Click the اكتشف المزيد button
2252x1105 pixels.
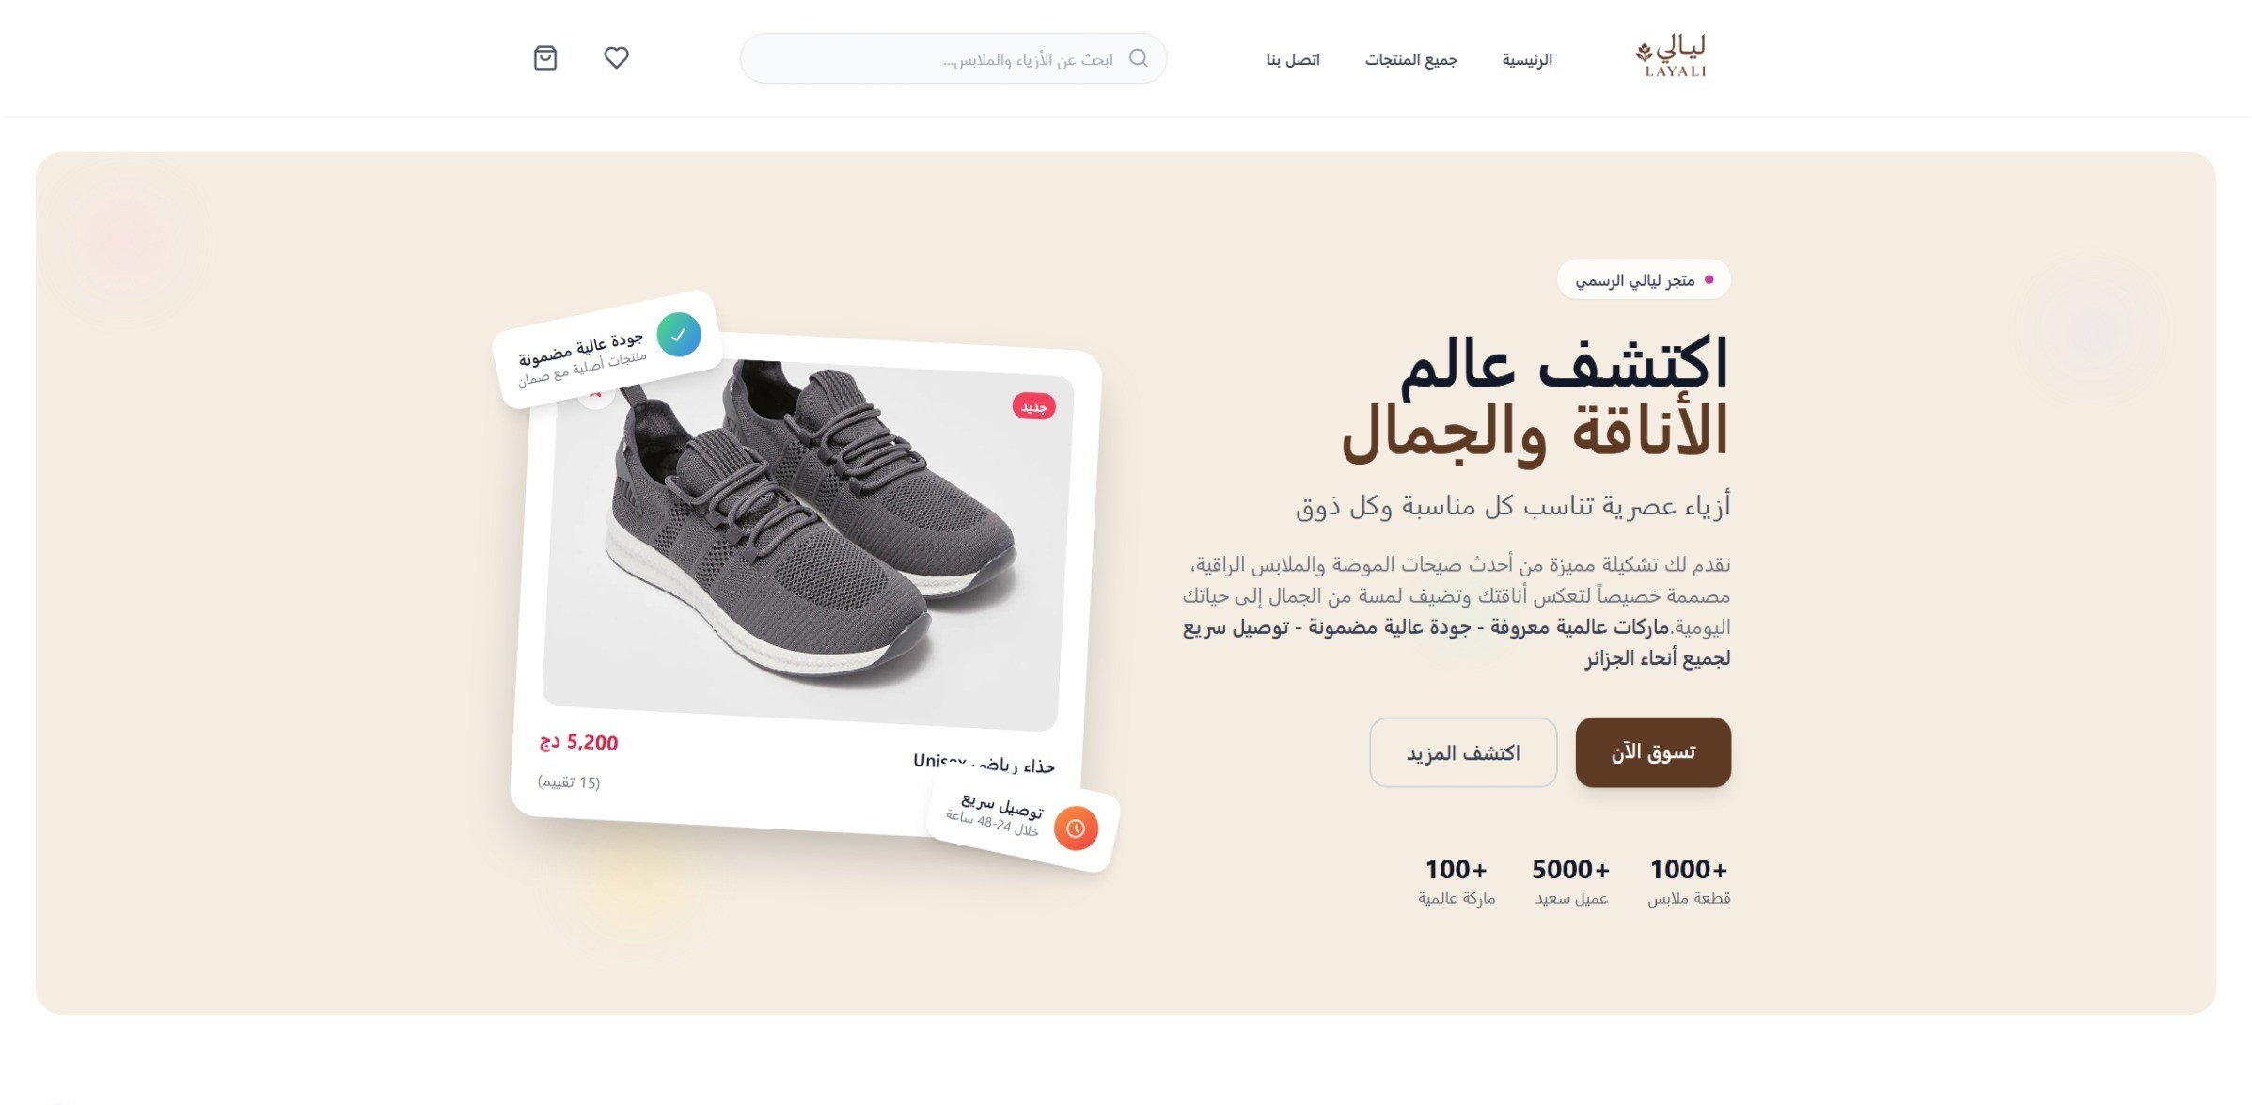click(1463, 752)
